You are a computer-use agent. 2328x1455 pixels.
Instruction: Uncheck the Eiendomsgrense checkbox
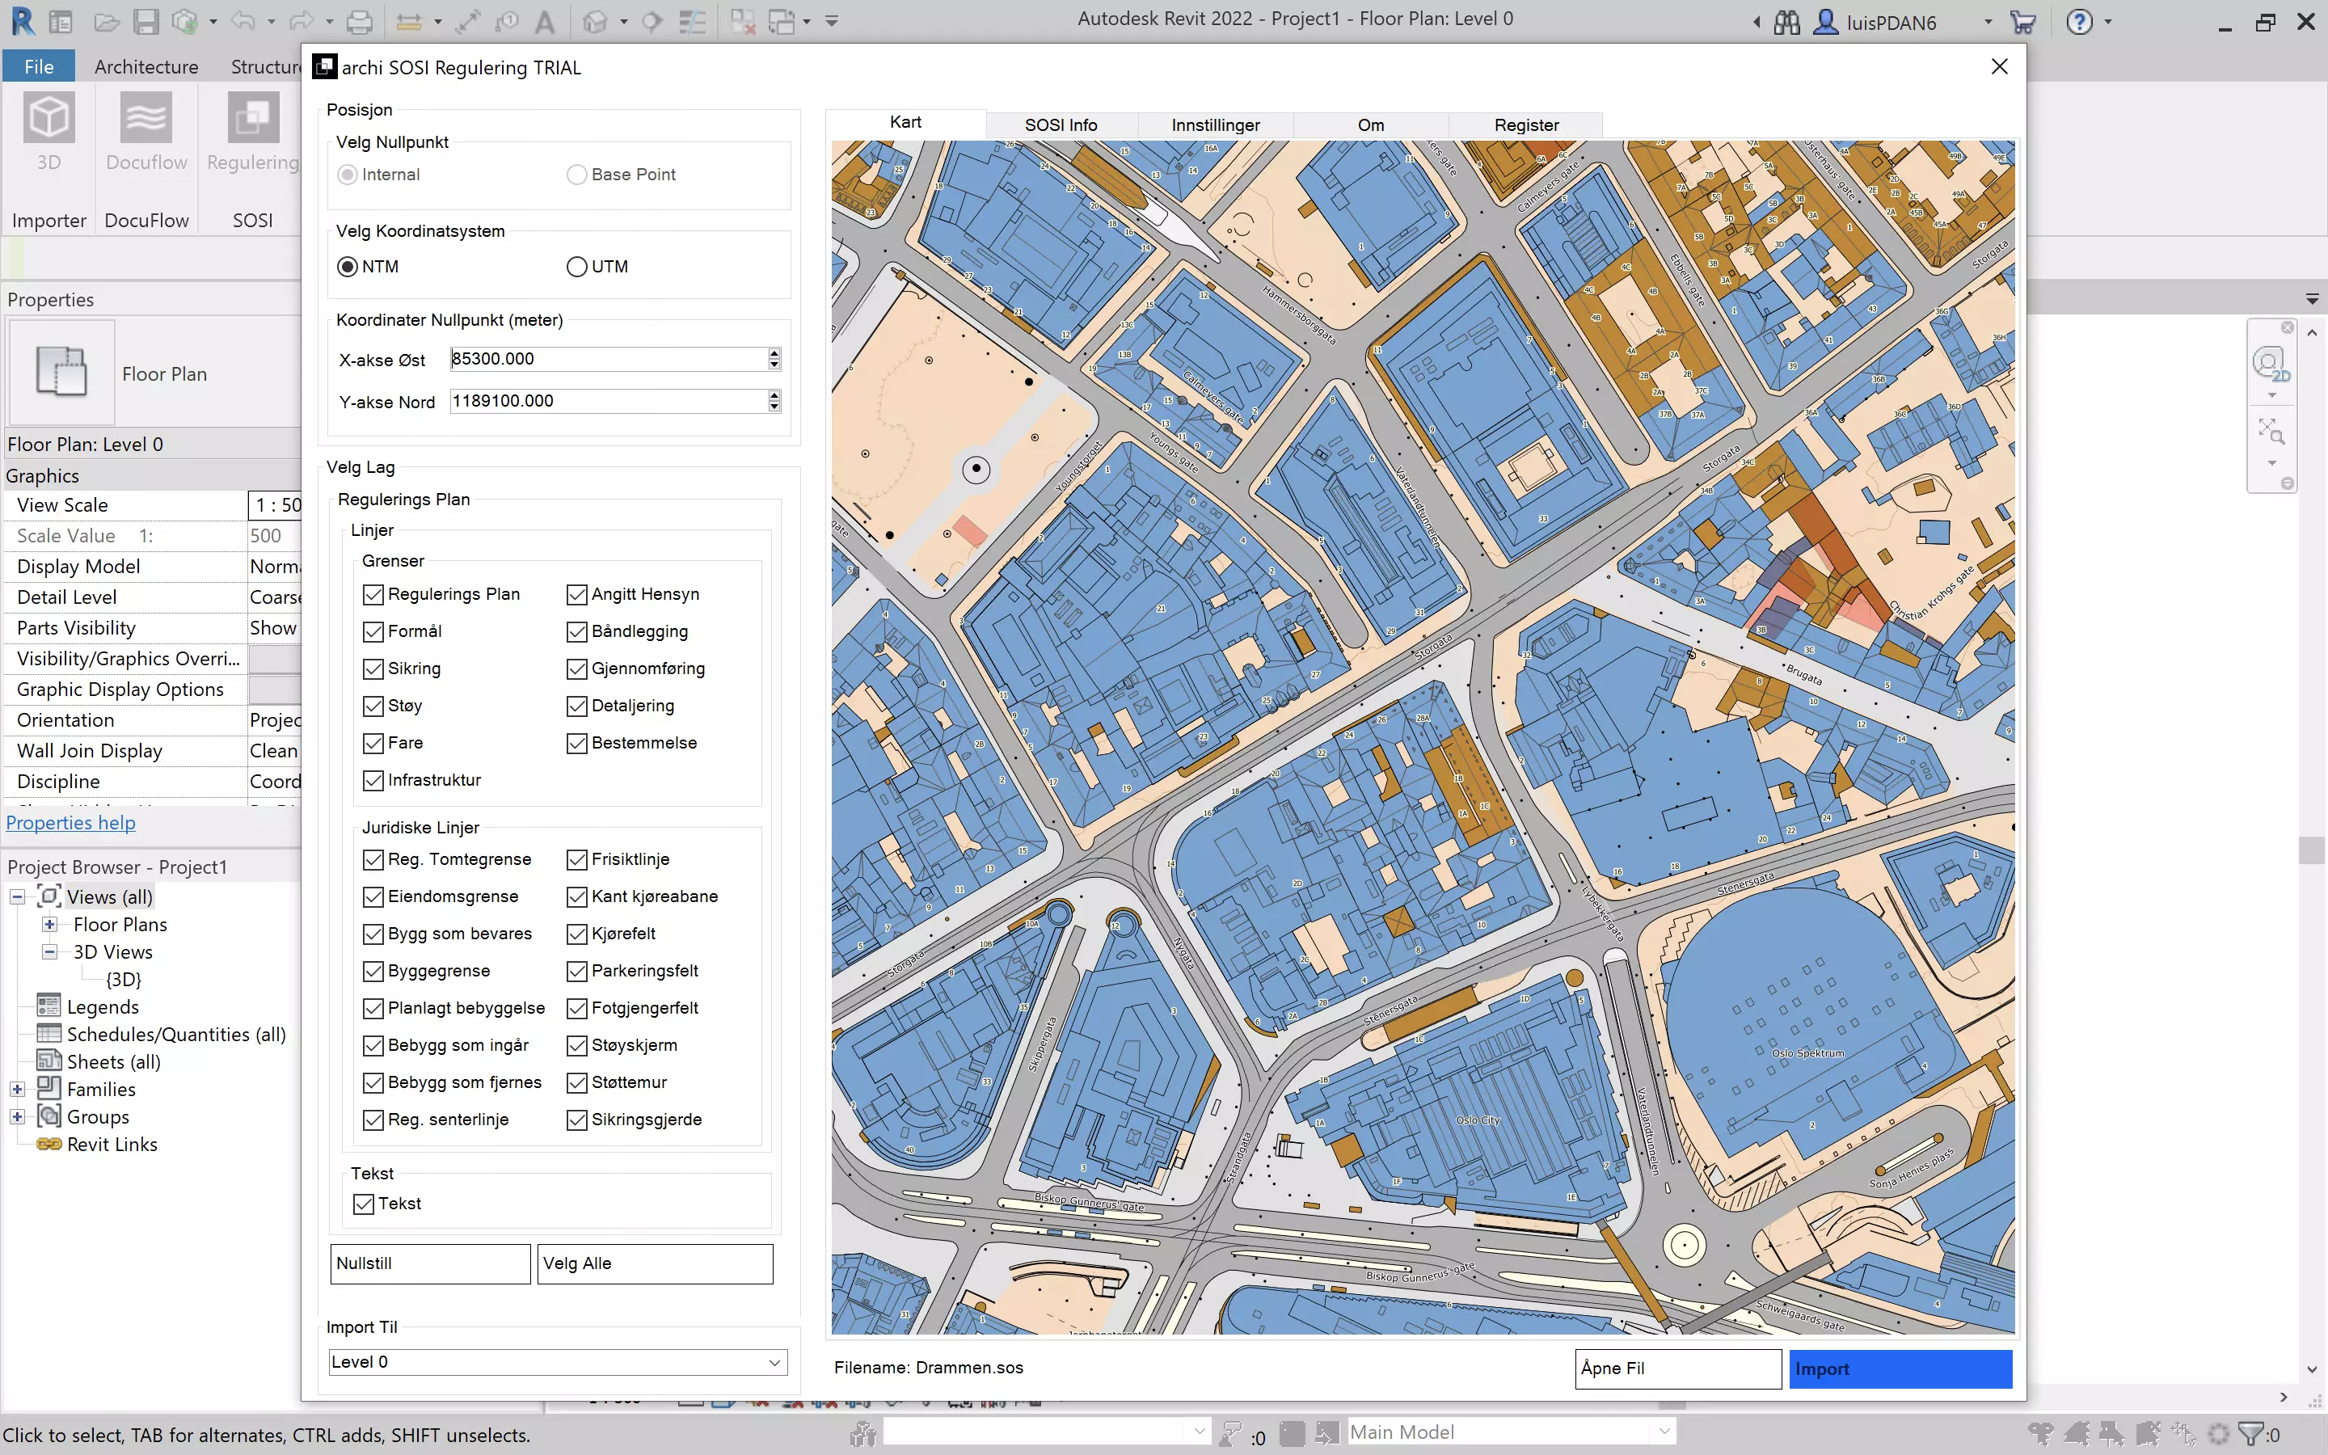click(x=373, y=897)
